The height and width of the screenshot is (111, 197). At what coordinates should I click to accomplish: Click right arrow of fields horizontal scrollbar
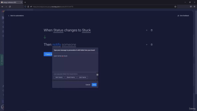pos(96,80)
